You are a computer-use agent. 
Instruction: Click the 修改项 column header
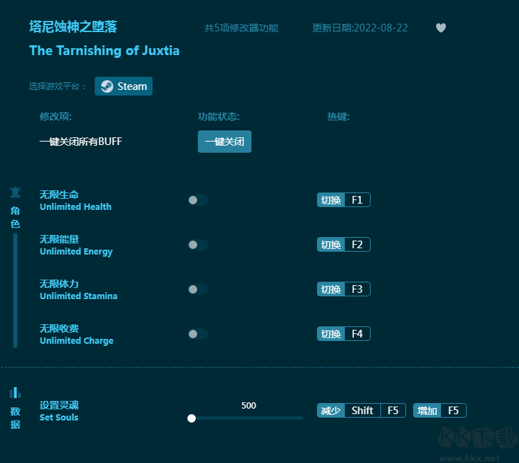click(56, 116)
